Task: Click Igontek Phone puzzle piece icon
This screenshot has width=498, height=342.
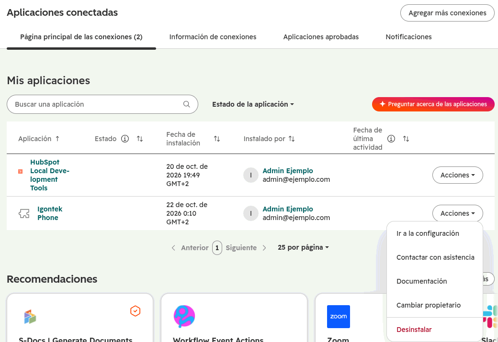Action: [x=24, y=213]
